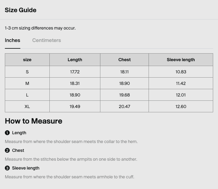Click the numbered 1 Length icon
Viewport: 218px width, 189px height.
pos(7,133)
